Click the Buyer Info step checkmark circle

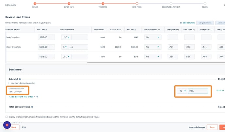69,3
